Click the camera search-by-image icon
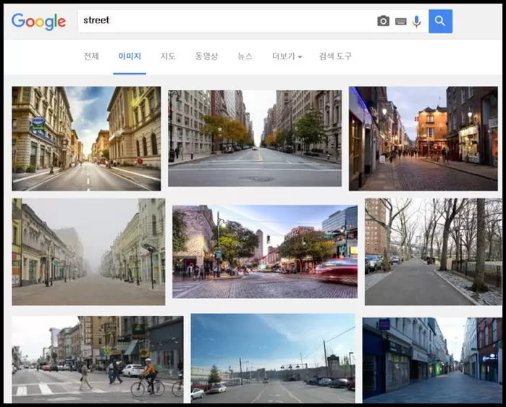This screenshot has height=407, width=506. (383, 22)
